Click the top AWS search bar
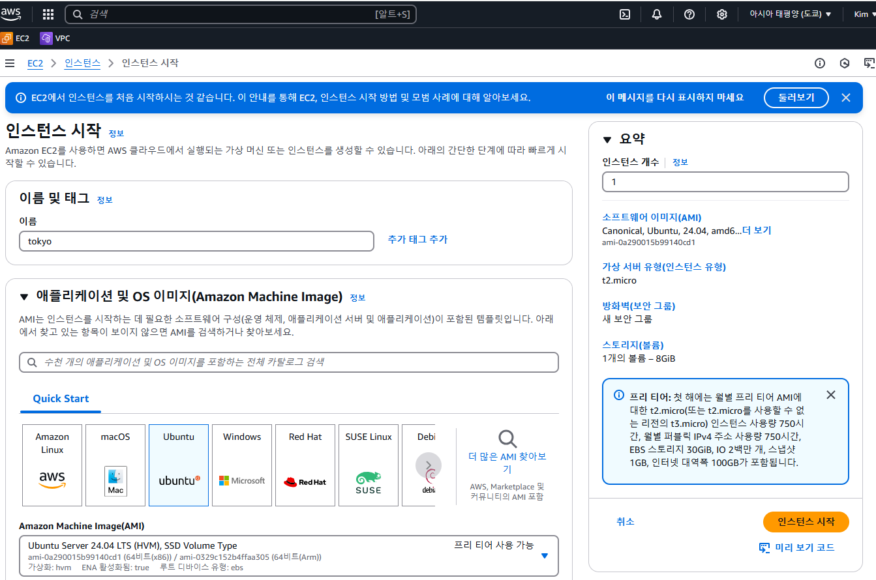The image size is (876, 580). [241, 14]
